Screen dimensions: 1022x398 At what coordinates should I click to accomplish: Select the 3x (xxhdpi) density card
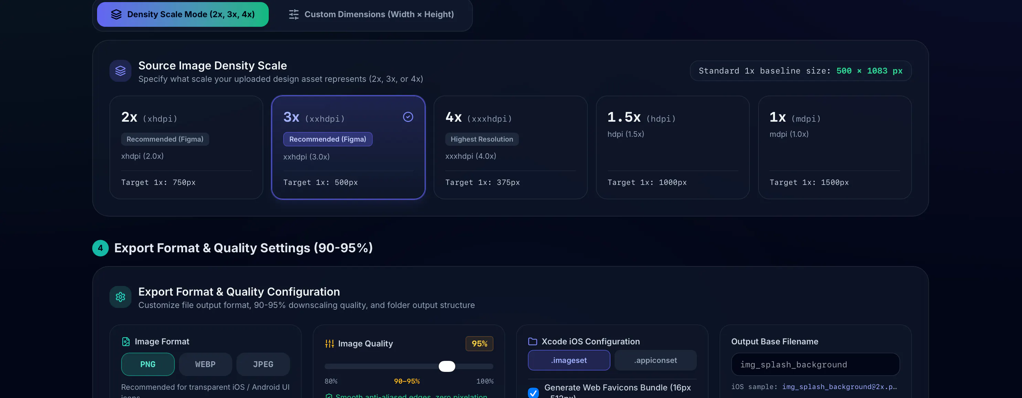348,147
